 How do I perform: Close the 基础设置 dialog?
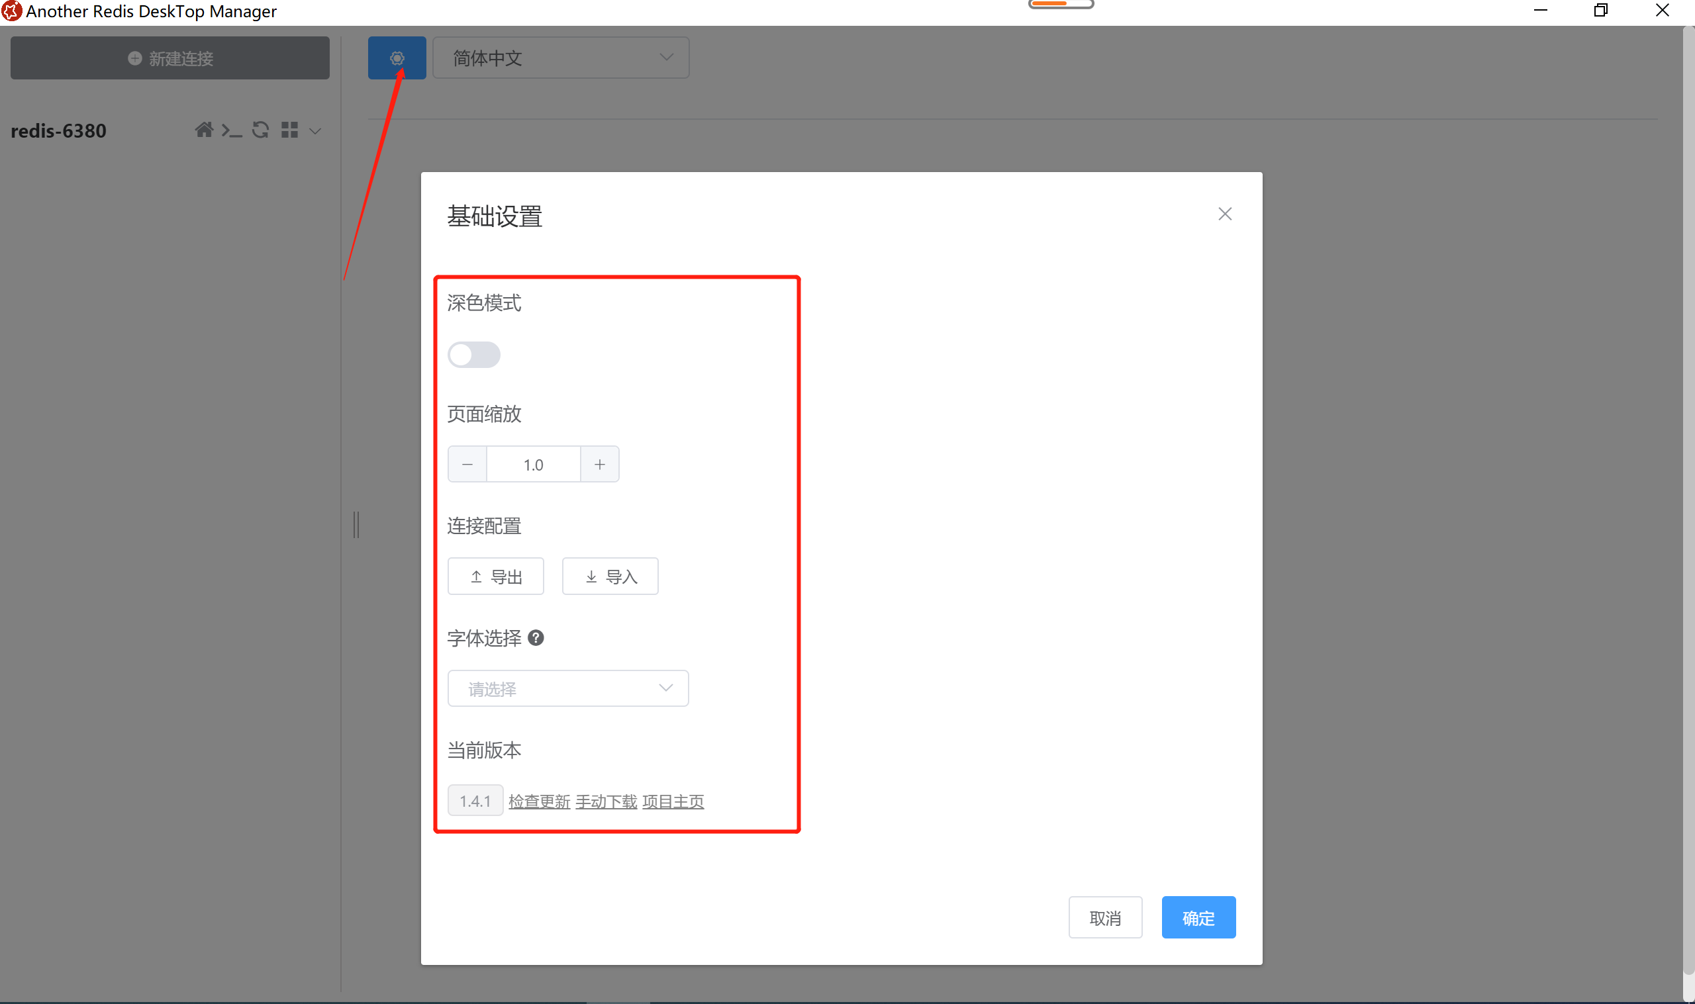pyautogui.click(x=1224, y=214)
